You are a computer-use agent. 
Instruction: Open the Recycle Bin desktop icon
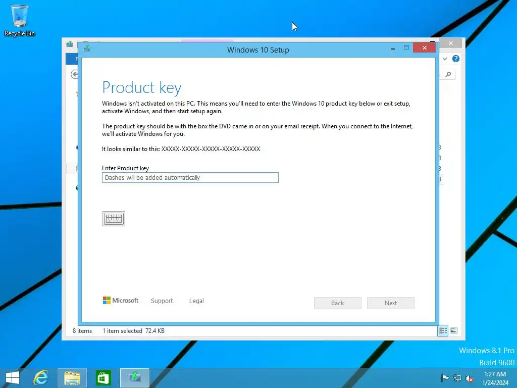(x=20, y=20)
